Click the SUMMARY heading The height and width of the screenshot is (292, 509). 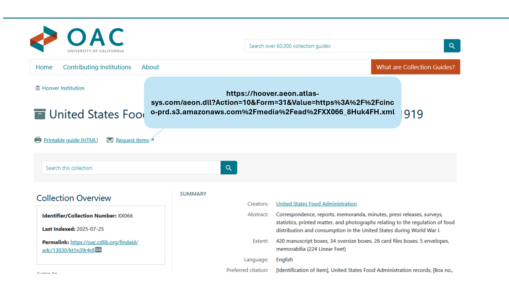pyautogui.click(x=193, y=194)
